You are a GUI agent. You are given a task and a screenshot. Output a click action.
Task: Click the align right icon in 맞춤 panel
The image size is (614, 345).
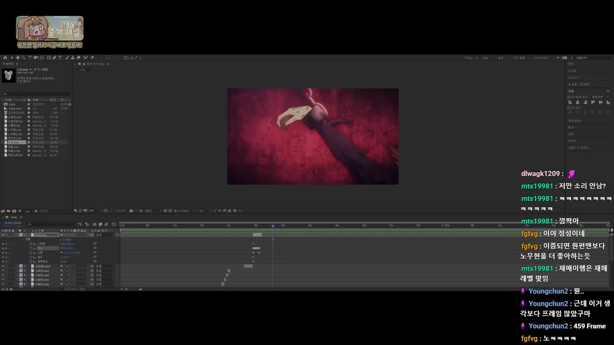coord(585,102)
